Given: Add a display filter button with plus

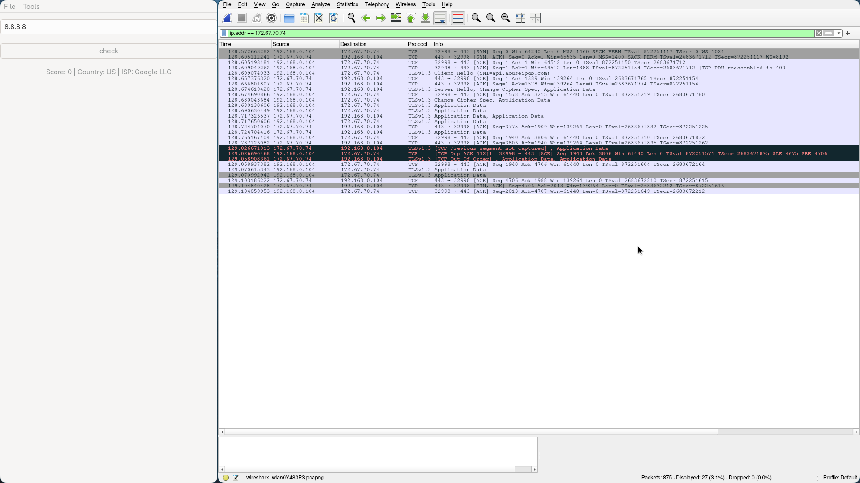Looking at the screenshot, I should (848, 33).
